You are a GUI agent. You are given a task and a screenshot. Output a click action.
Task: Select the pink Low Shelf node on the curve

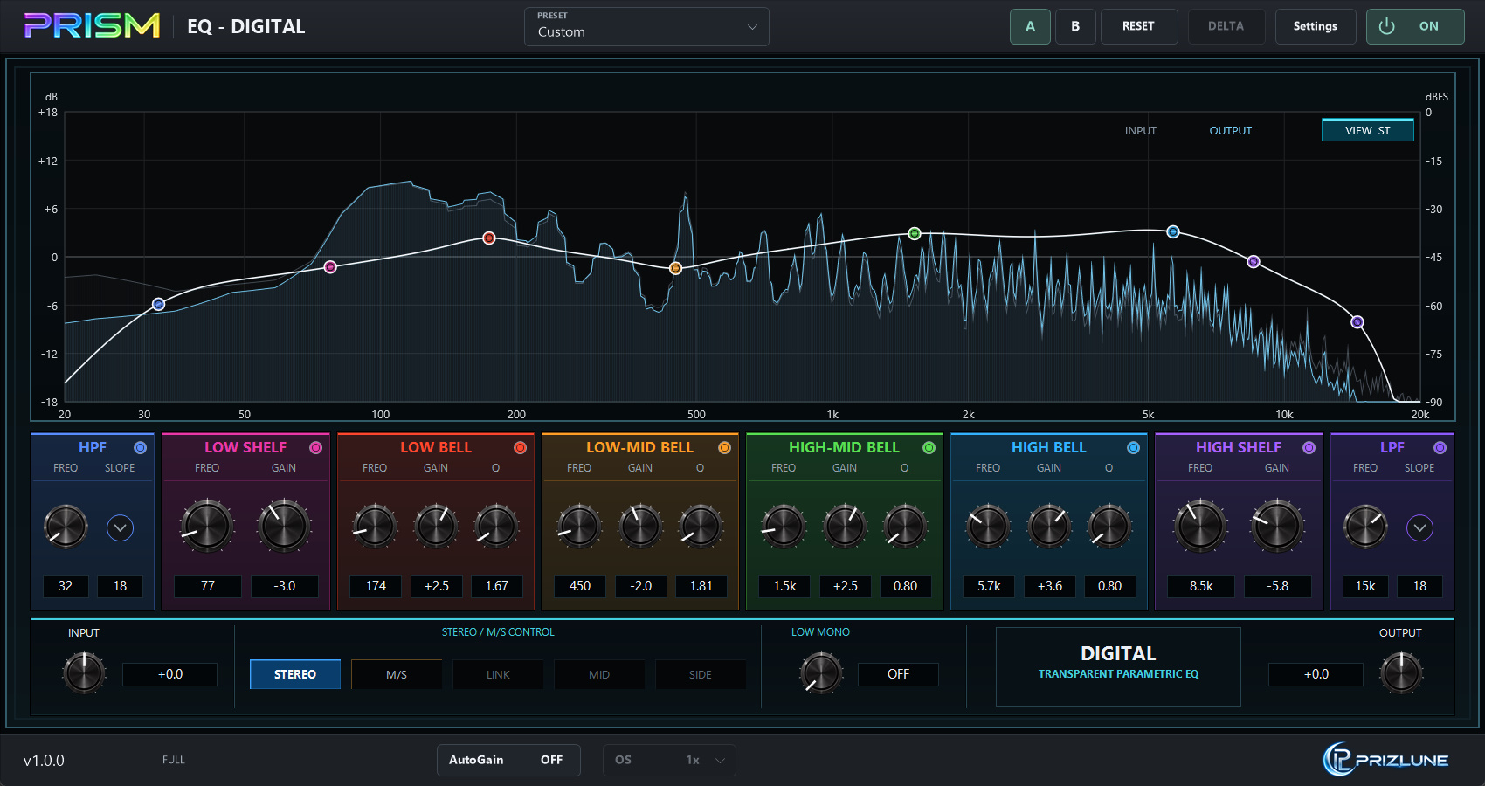(x=330, y=267)
